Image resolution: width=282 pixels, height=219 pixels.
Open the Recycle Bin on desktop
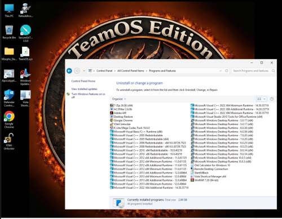pyautogui.click(x=9, y=32)
